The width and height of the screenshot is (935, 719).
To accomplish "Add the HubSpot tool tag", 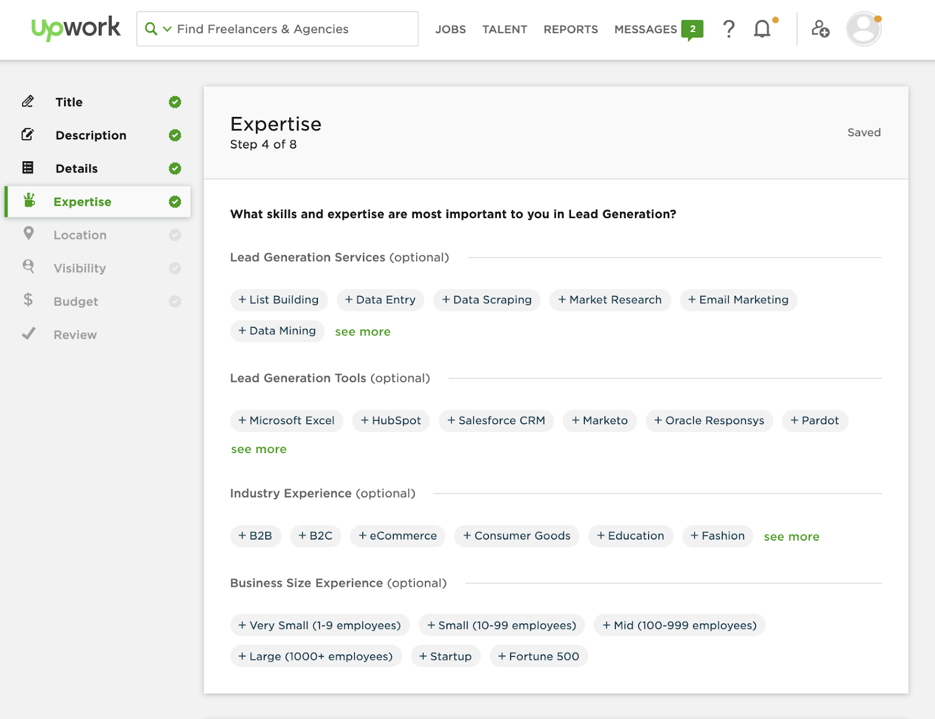I will [x=390, y=421].
